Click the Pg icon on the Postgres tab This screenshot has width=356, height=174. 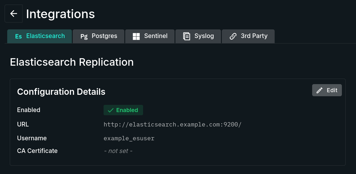click(x=84, y=36)
